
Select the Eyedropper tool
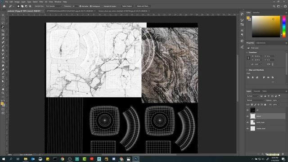click(x=3, y=38)
